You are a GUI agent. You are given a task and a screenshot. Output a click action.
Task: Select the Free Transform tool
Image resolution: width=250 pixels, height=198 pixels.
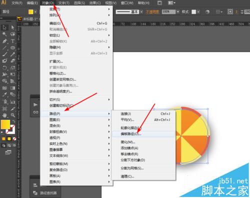click(x=12, y=74)
